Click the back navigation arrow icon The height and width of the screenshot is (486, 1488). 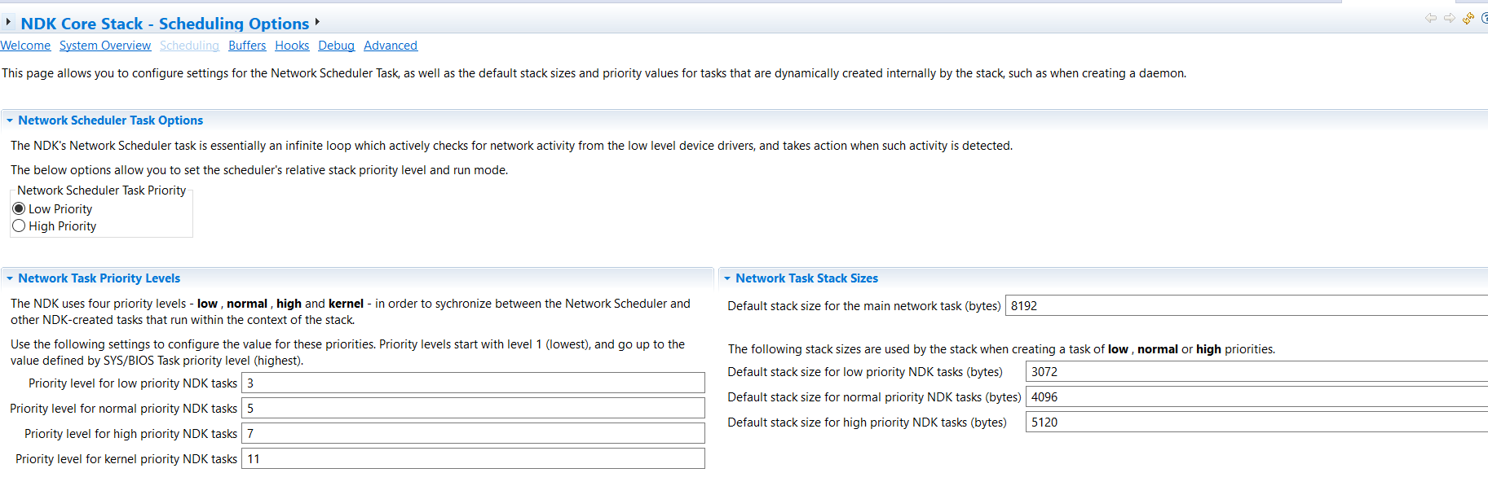click(1430, 18)
